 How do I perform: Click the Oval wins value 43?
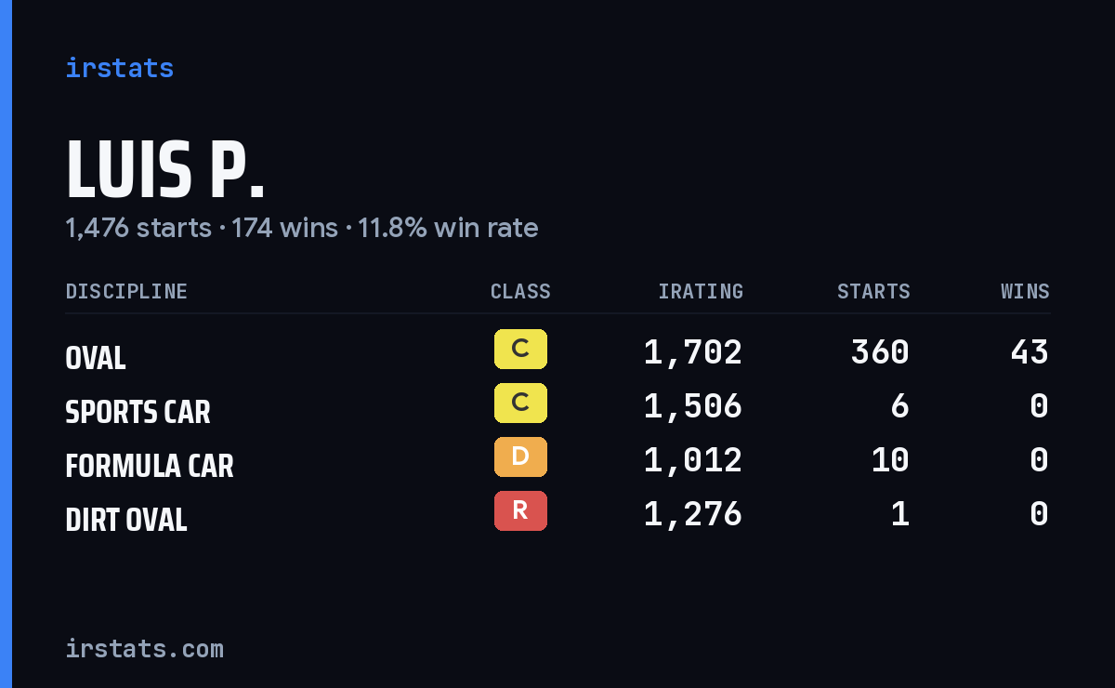pos(1030,352)
